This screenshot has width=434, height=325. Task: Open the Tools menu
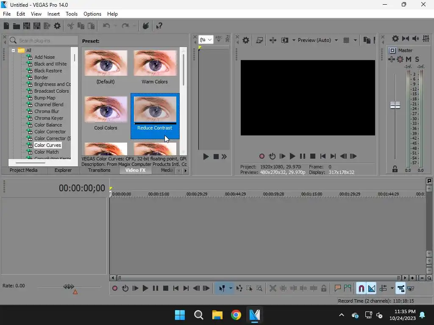point(71,14)
